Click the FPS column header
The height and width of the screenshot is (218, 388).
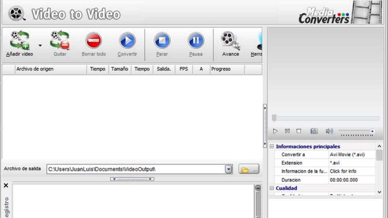(184, 69)
